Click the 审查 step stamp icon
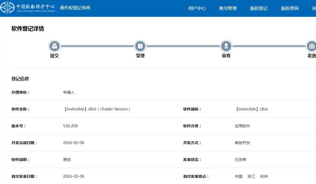Viewport: 316px width, 184px height. click(x=226, y=46)
